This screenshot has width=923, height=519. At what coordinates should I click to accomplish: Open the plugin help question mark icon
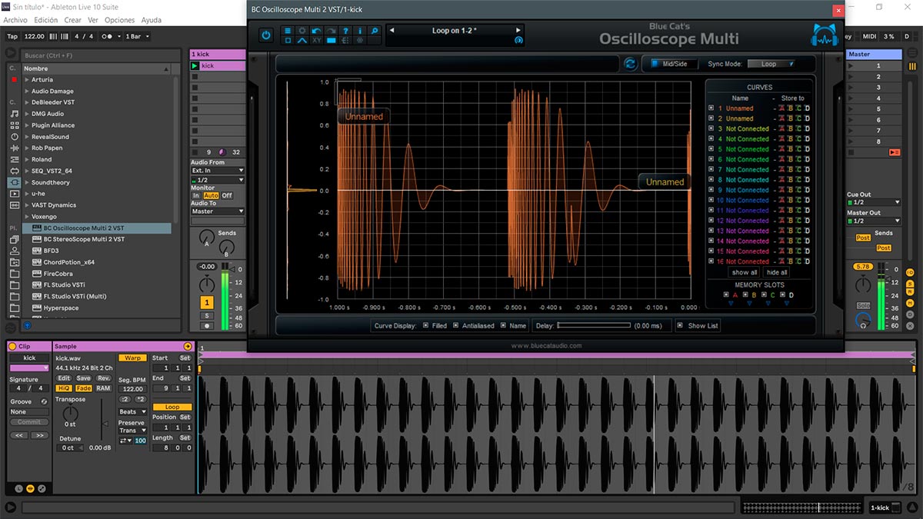[345, 31]
